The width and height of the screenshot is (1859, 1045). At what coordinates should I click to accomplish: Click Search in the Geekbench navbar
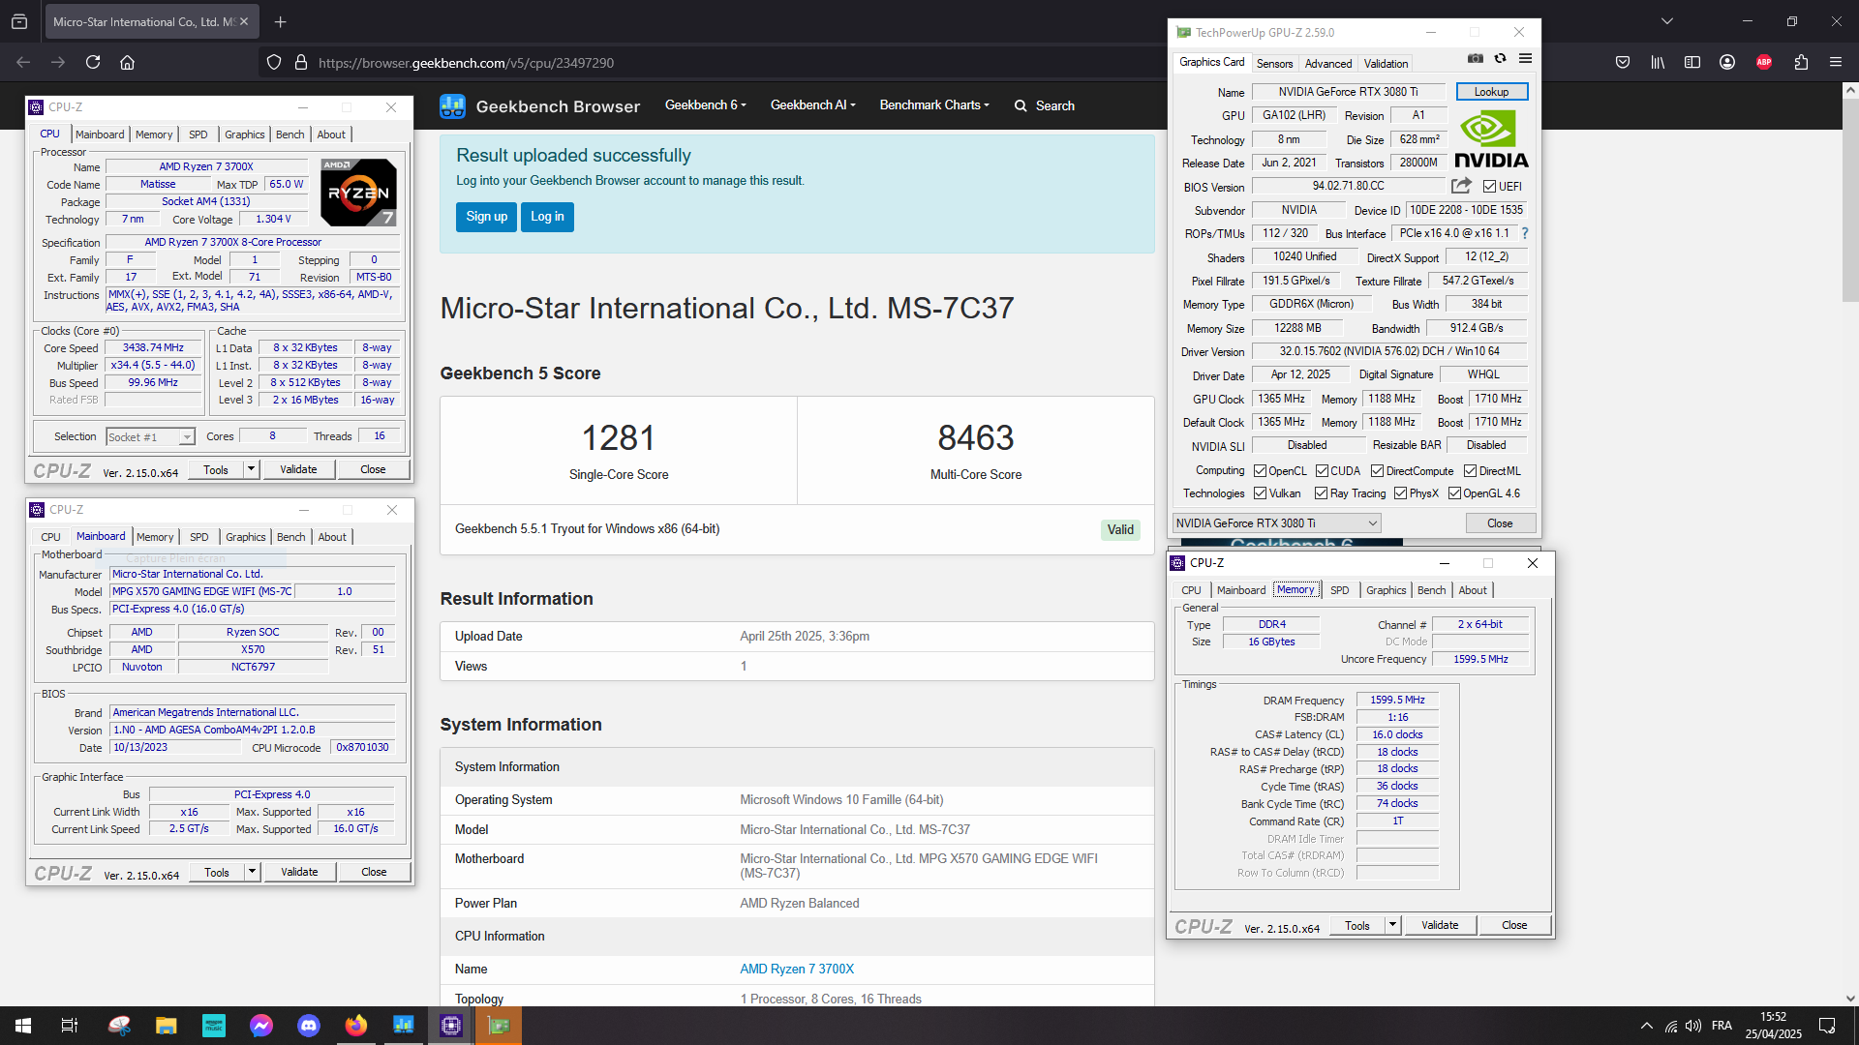tap(1044, 105)
